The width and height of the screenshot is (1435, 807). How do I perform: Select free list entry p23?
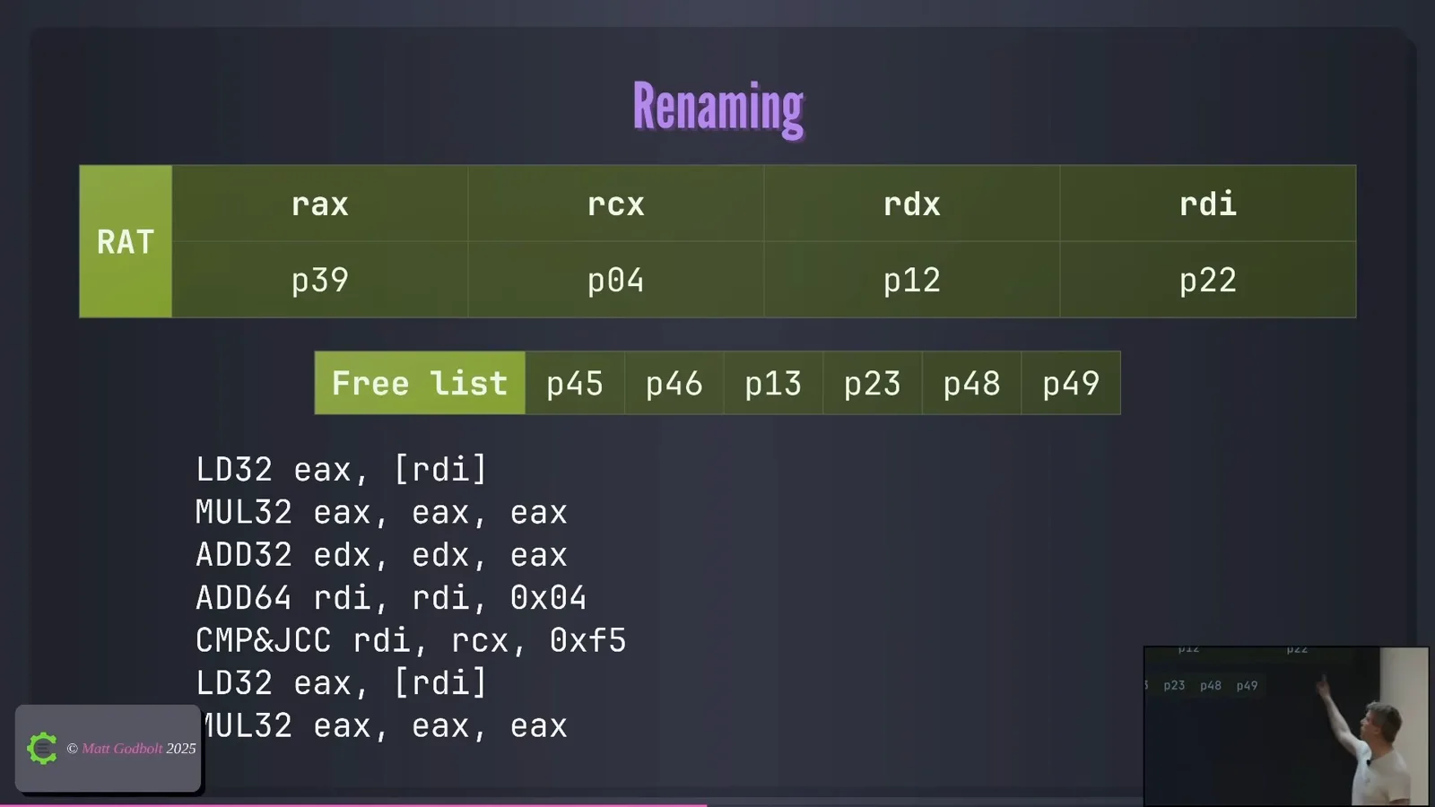[873, 383]
